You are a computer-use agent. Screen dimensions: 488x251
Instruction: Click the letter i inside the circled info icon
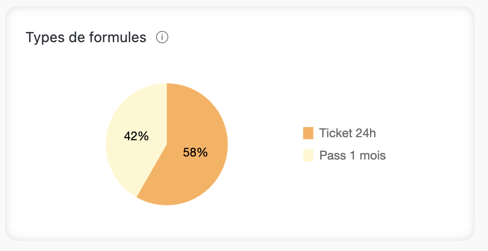[162, 38]
